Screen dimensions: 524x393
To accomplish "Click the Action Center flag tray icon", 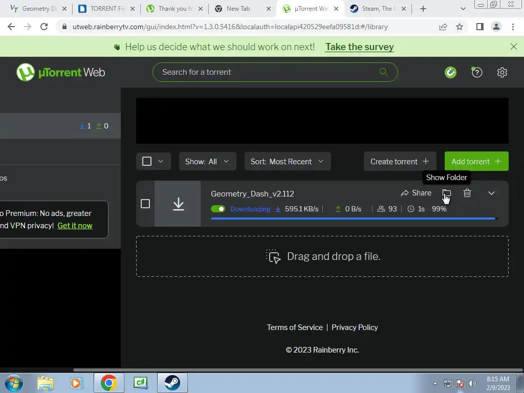I will tap(460, 383).
